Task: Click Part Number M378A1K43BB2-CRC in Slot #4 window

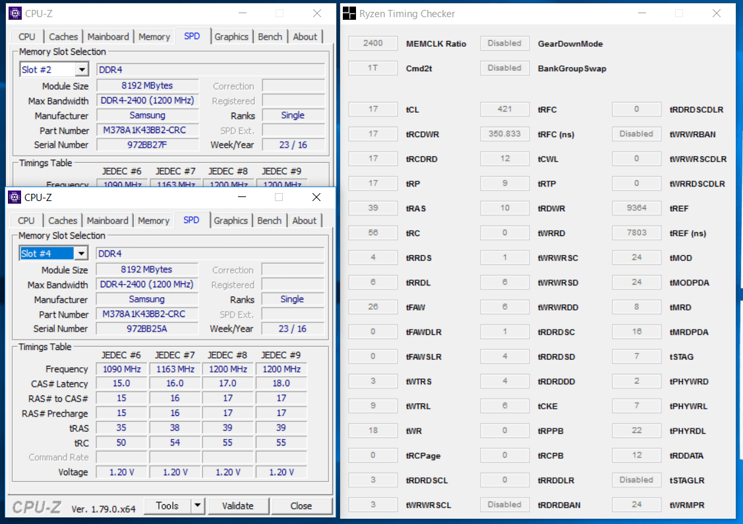Action: 147,314
